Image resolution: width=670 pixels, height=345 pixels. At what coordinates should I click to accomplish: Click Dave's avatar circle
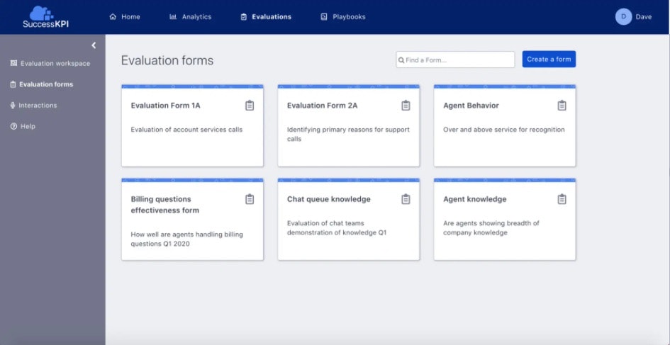click(x=623, y=17)
